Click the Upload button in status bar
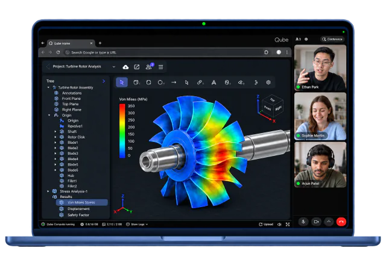This screenshot has height=257, width=386. point(266,224)
